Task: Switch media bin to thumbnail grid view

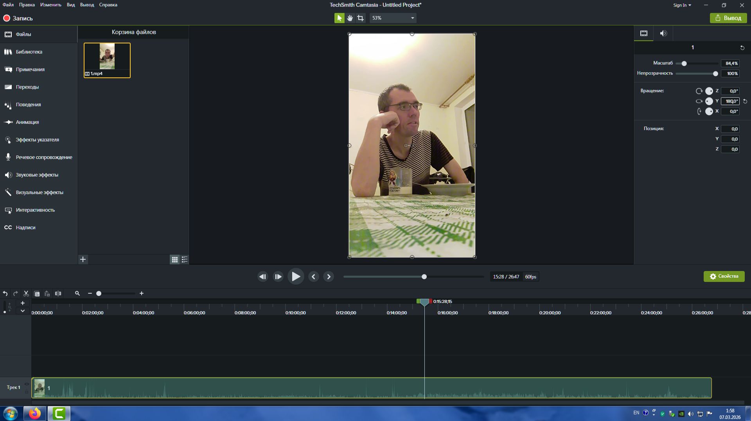Action: (x=174, y=259)
